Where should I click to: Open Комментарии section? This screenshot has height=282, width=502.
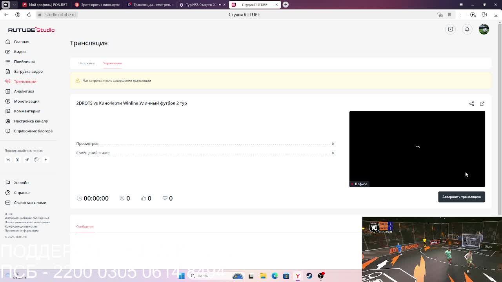[27, 111]
